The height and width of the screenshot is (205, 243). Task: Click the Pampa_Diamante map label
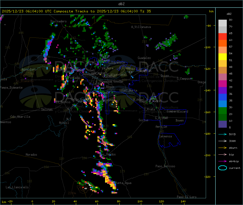(x=11, y=88)
